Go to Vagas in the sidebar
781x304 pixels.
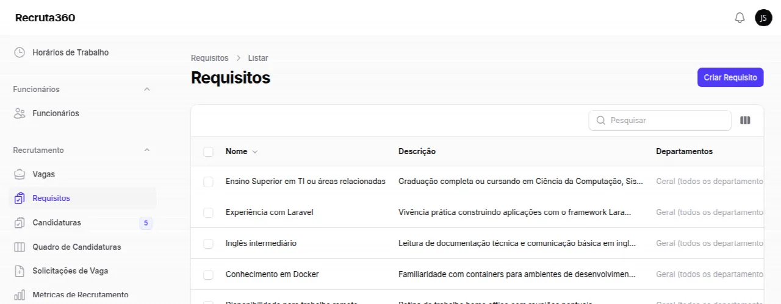point(82,174)
